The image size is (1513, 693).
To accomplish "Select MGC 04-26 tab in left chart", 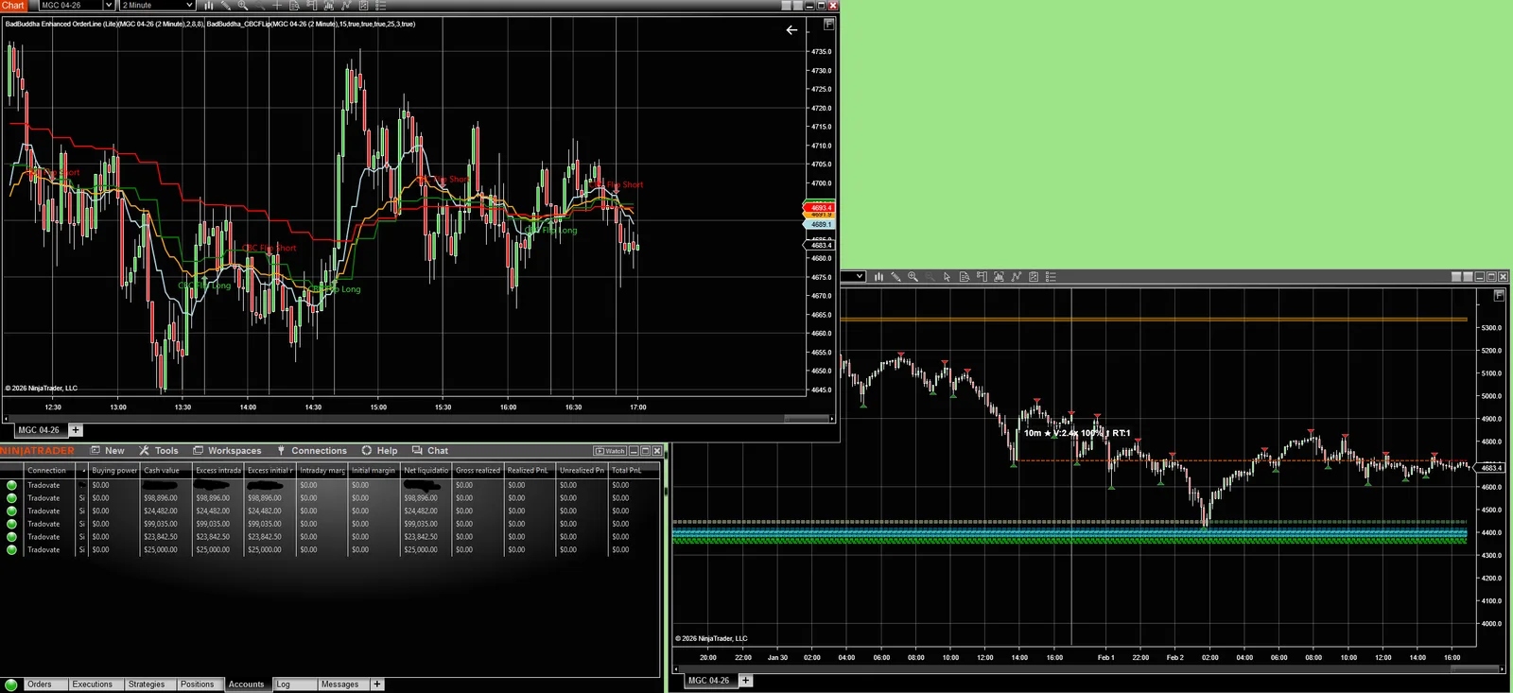I will coord(39,430).
